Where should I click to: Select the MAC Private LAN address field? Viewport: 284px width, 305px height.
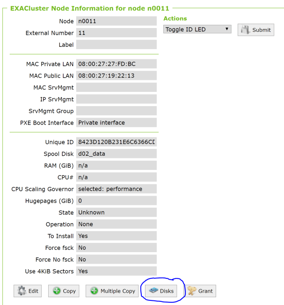pos(117,64)
